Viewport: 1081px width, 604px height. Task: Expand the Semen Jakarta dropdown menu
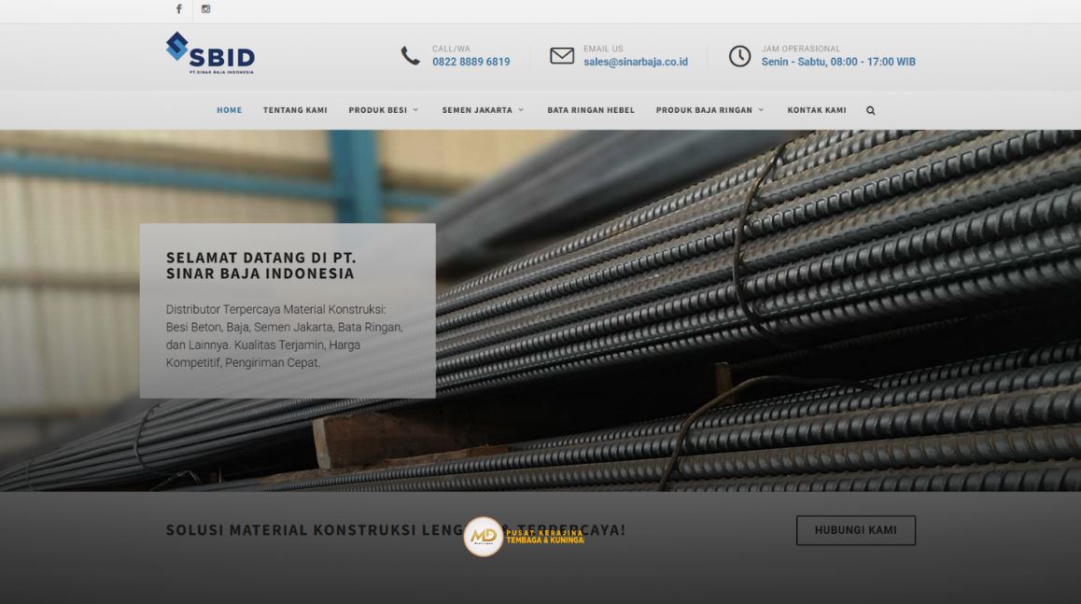(483, 110)
